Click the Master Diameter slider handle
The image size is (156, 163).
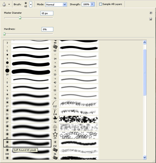20,18
